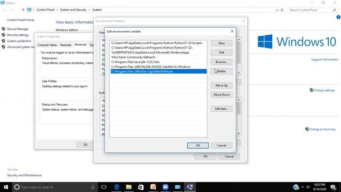Open Computer Name tab in System Properties
The height and width of the screenshot is (192, 341).
(47, 45)
